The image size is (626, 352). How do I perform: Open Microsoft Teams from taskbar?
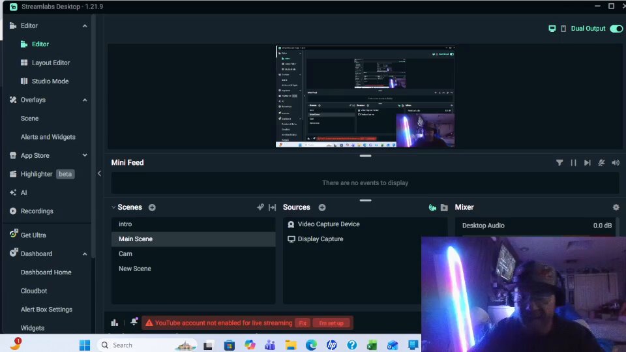[x=270, y=345]
